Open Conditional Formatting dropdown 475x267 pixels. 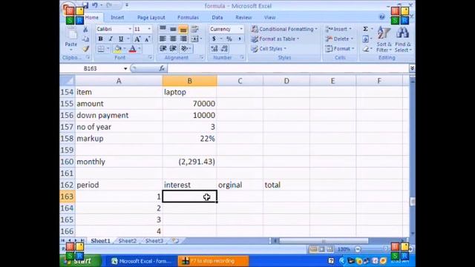point(284,29)
